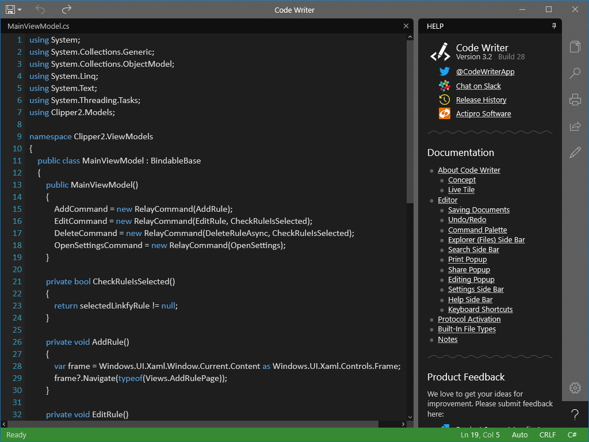Open the Save button dropdown arrow
This screenshot has height=442, width=589.
click(18, 9)
